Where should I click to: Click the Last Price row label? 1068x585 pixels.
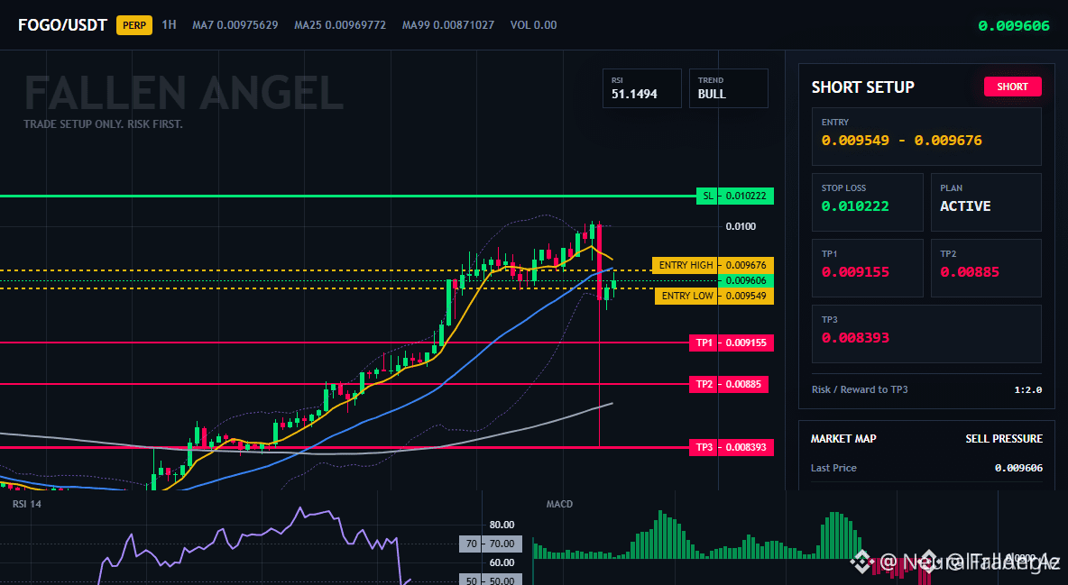(x=833, y=468)
